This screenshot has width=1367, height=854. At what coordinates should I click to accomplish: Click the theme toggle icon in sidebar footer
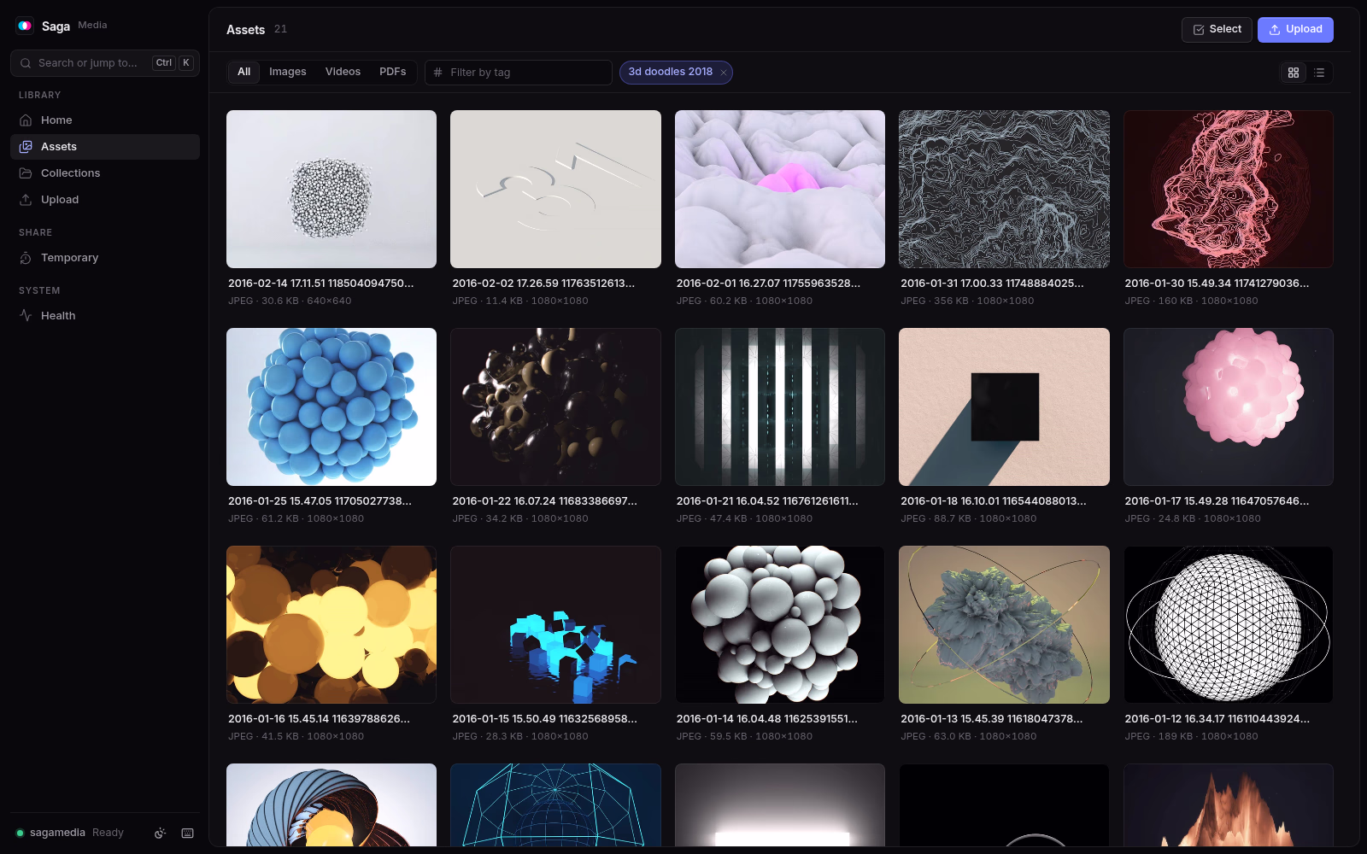(x=160, y=834)
